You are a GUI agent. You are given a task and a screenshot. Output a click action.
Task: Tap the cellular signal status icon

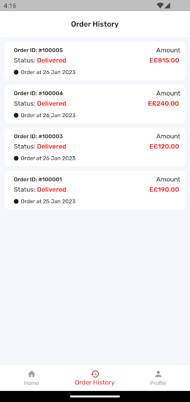coord(167,6)
